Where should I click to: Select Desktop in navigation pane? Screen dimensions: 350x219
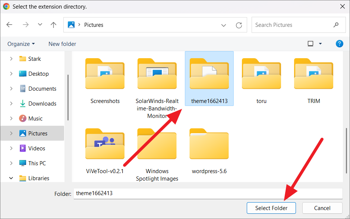click(x=34, y=73)
